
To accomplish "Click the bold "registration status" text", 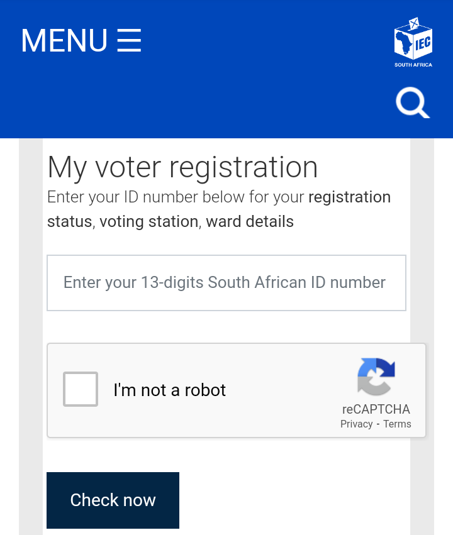I will tap(349, 197).
